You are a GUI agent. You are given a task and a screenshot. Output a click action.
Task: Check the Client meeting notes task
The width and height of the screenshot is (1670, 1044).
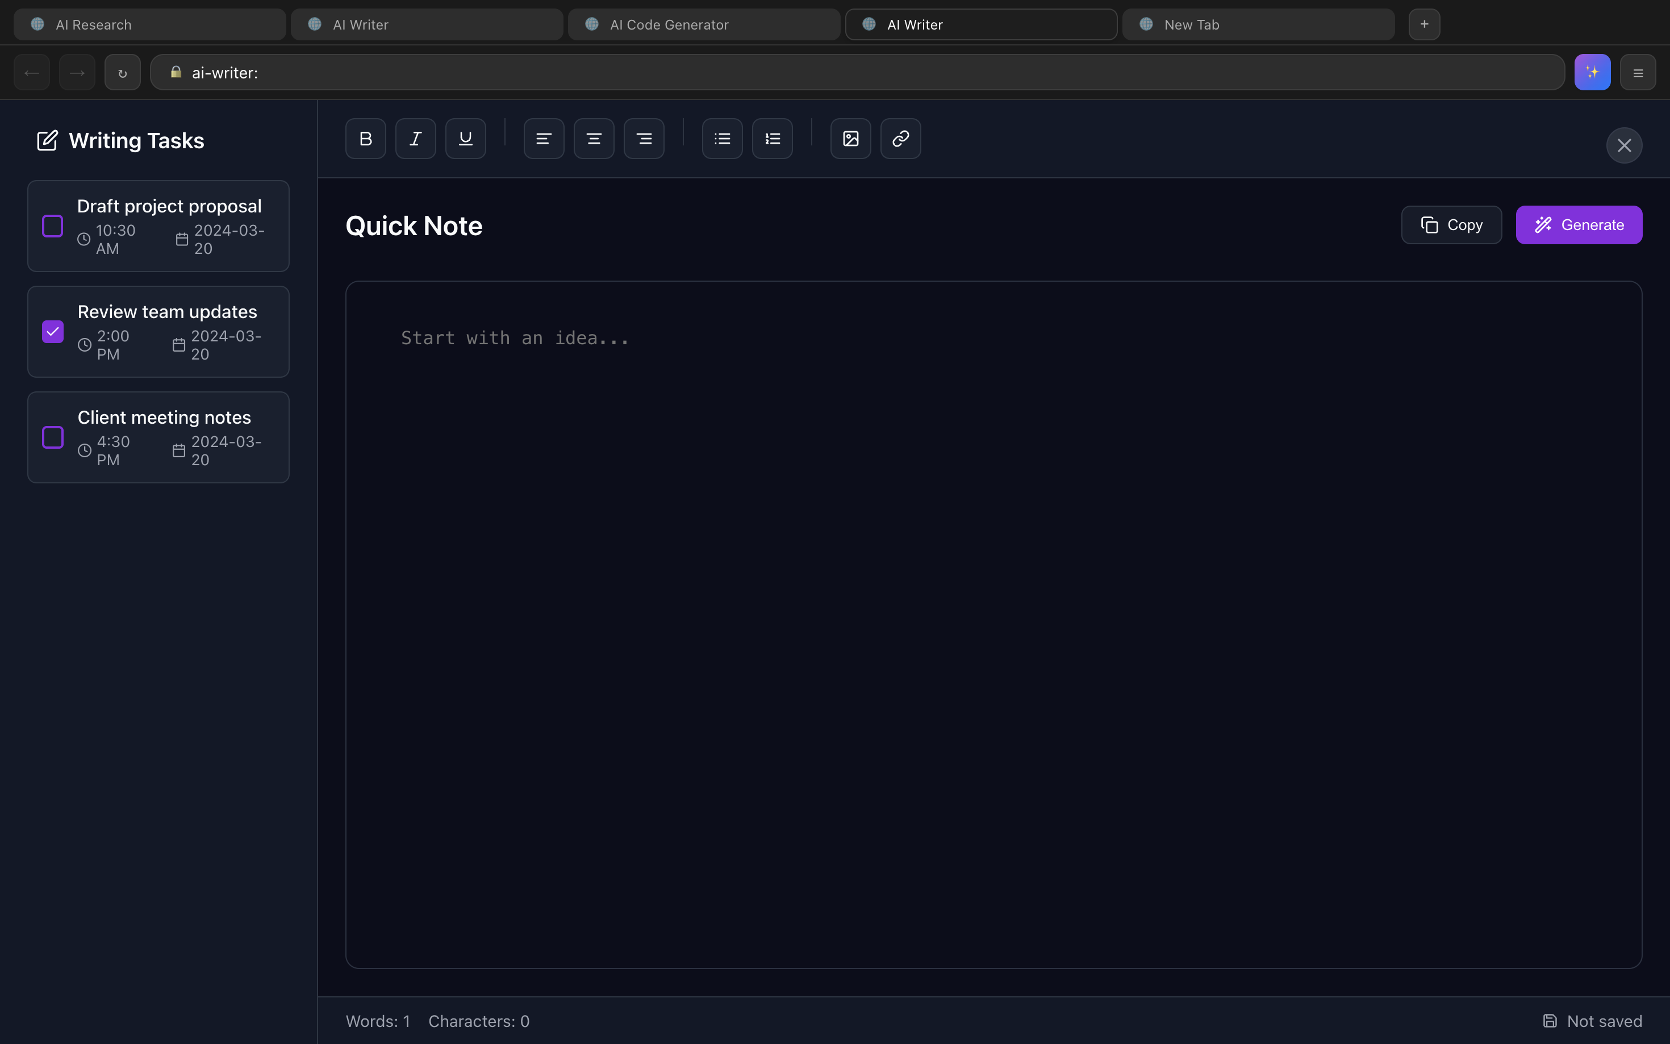tap(52, 437)
